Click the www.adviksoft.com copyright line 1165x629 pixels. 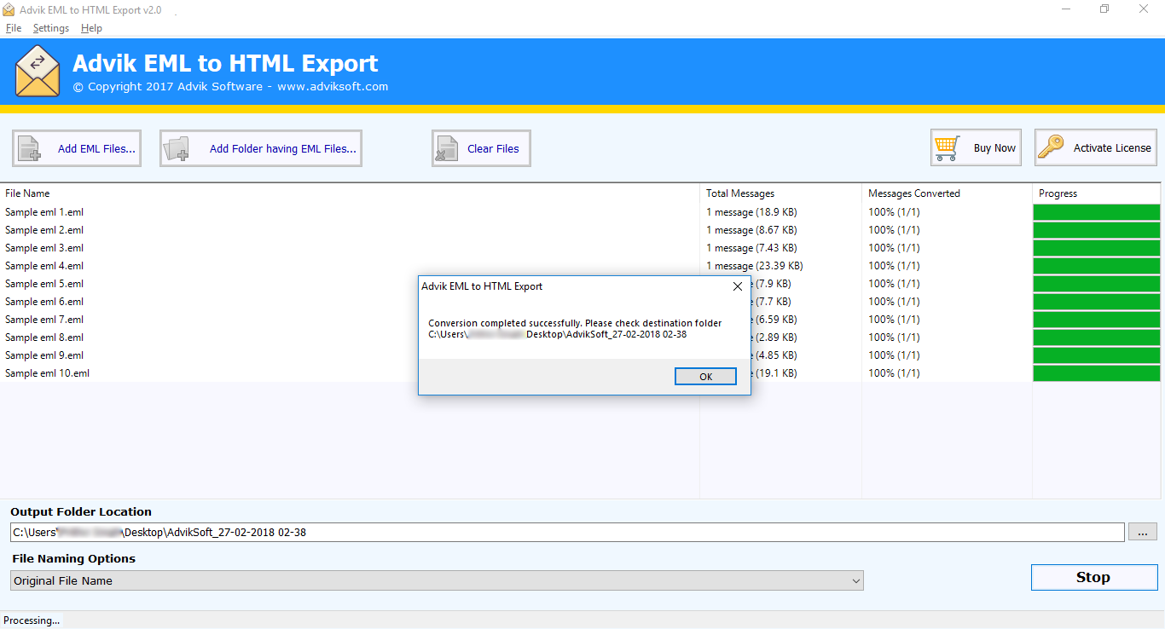point(230,86)
